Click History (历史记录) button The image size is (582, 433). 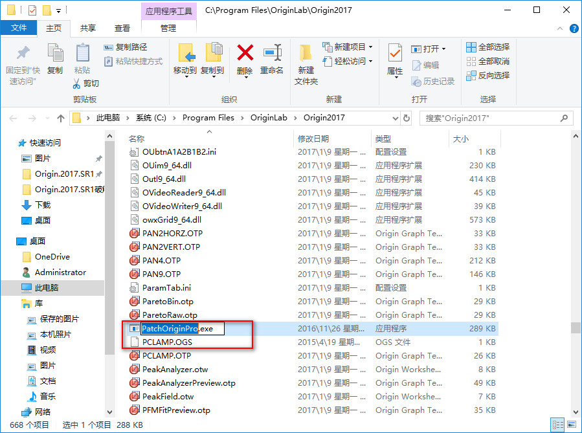pos(433,82)
